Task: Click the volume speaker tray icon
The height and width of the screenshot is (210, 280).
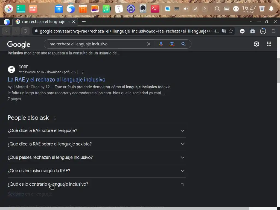Action: 186,9
